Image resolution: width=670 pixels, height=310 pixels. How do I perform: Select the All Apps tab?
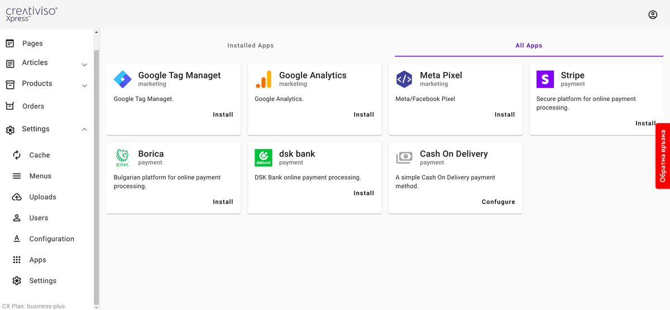[529, 46]
